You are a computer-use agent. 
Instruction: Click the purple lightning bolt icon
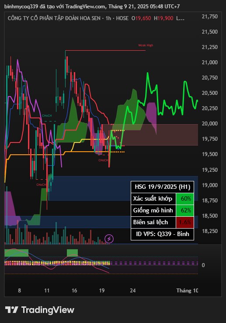pos(109,239)
